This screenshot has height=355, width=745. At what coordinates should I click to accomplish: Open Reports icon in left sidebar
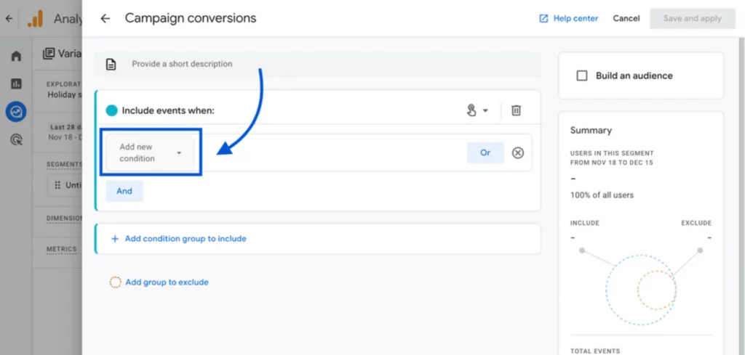[16, 84]
